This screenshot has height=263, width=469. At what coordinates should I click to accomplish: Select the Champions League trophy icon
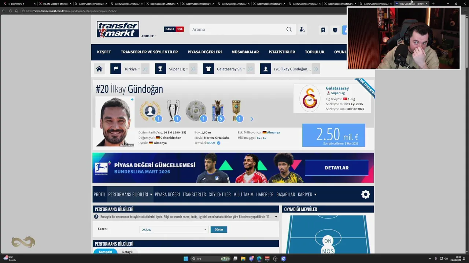coord(173,111)
